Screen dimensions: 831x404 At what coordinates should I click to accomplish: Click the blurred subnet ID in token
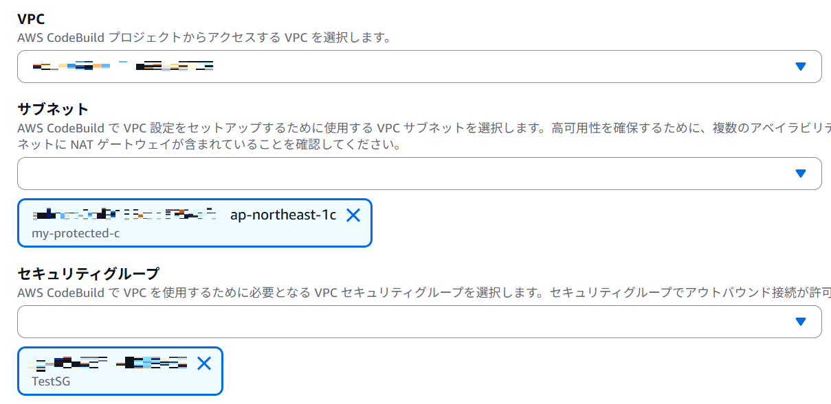click(x=125, y=215)
